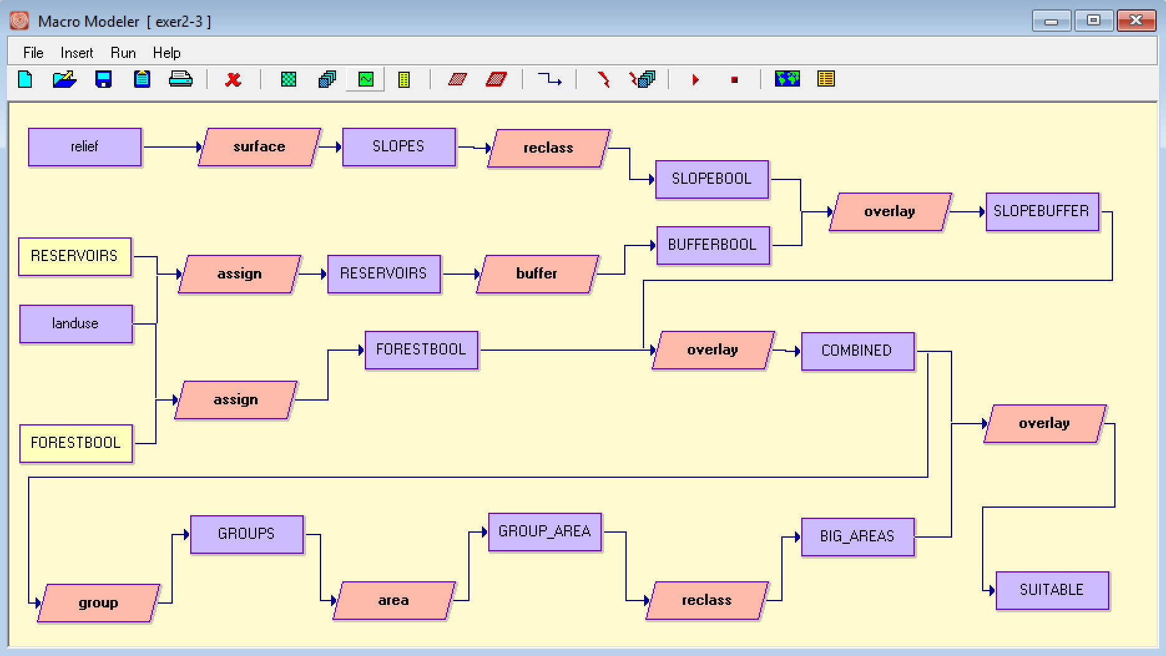Insert a raster layer with the checkered icon

click(x=289, y=80)
